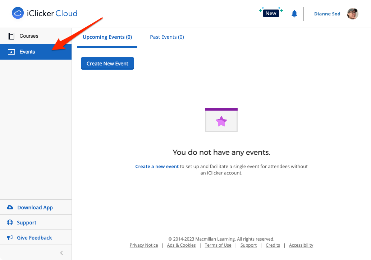Open the Privacy Notice link

click(144, 245)
